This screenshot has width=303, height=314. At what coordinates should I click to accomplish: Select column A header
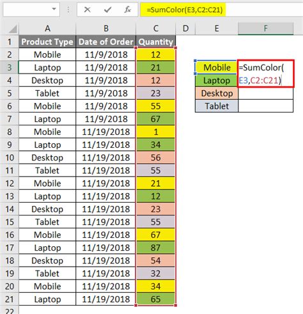tap(47, 28)
